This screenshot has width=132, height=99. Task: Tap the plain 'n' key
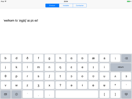50,67
